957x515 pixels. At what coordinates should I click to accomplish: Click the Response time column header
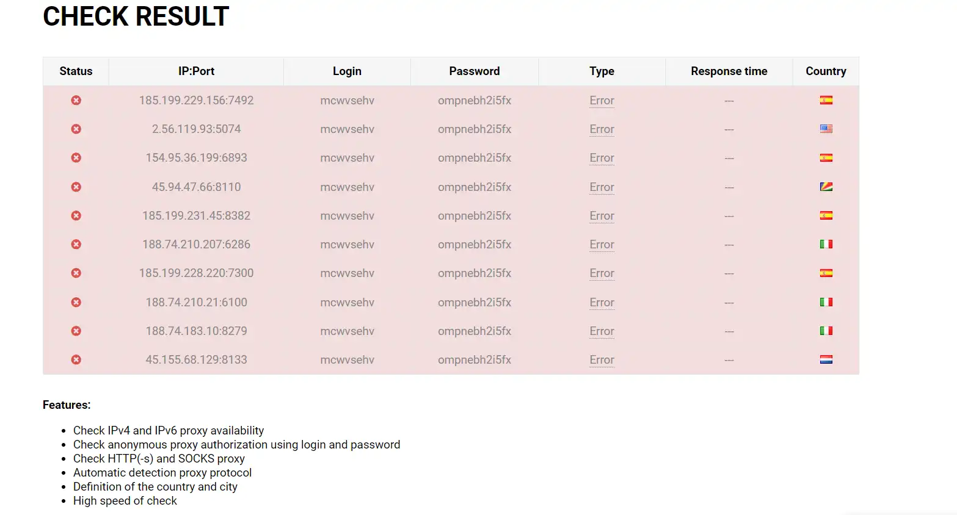coord(729,71)
